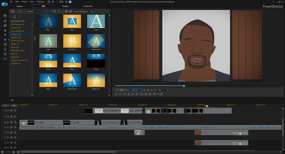The width and height of the screenshot is (285, 154).
Task: Open the Media Room icon in left sidebar
Action: 5,16
